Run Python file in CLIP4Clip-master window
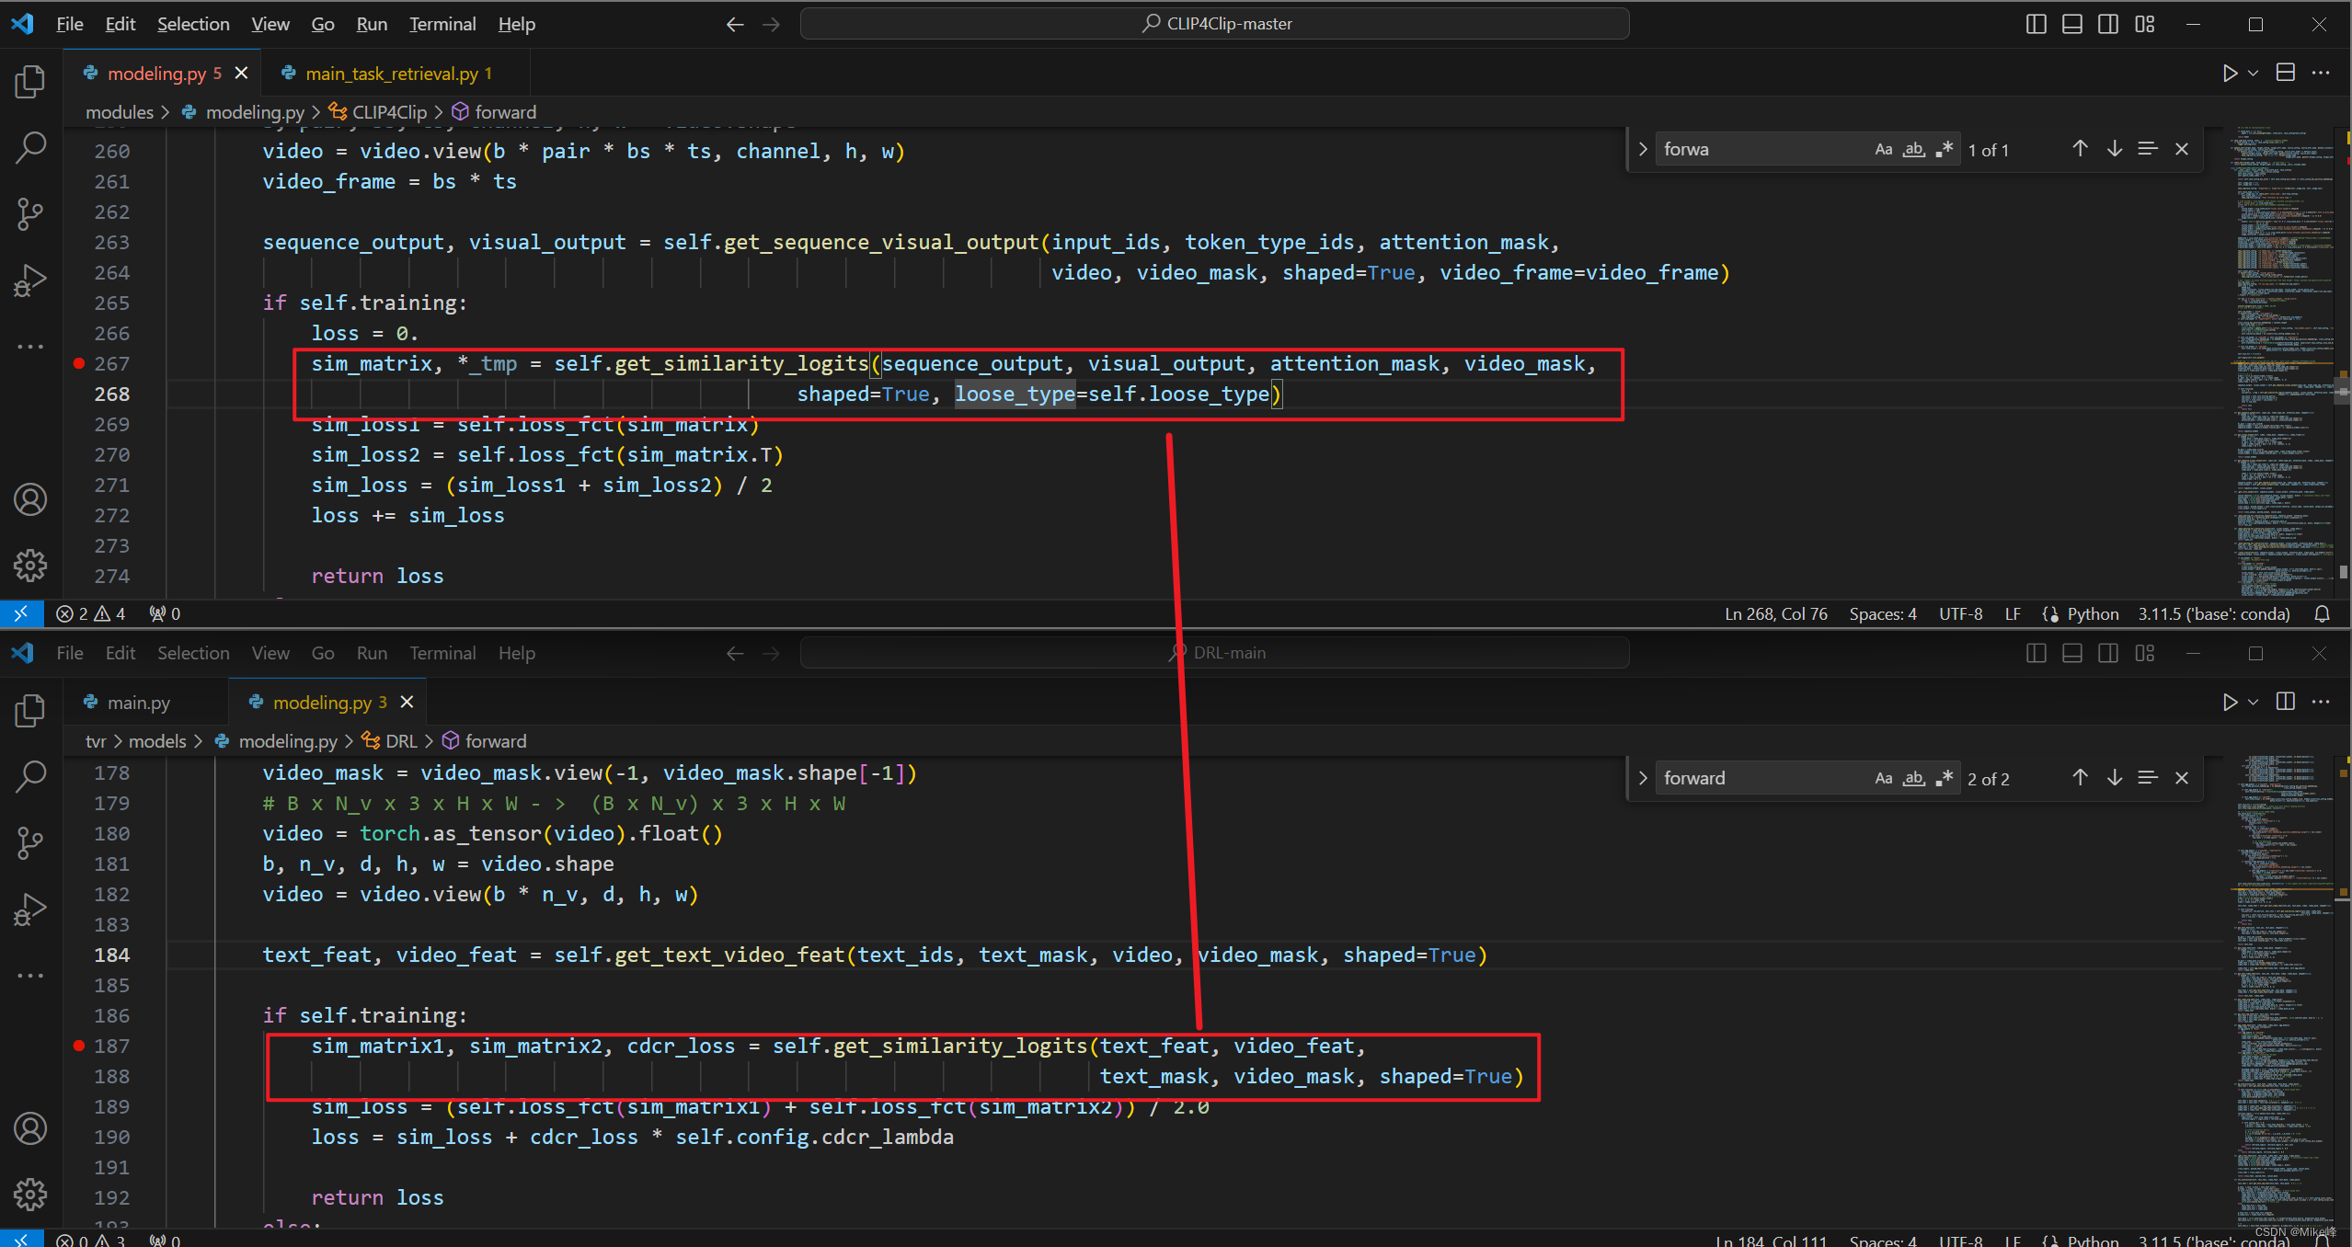Image resolution: width=2352 pixels, height=1247 pixels. (2230, 73)
